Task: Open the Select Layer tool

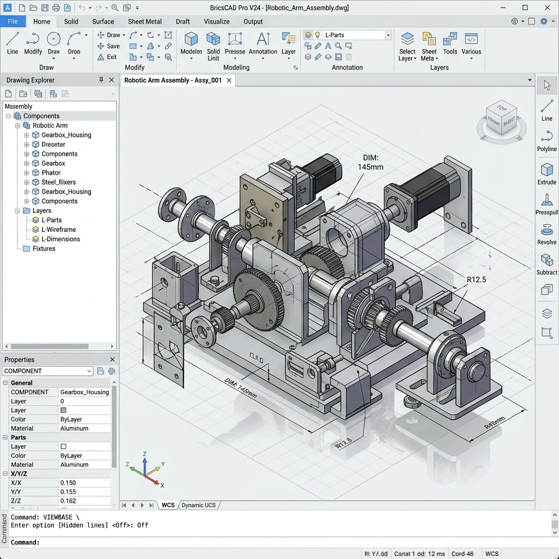Action: (x=407, y=46)
